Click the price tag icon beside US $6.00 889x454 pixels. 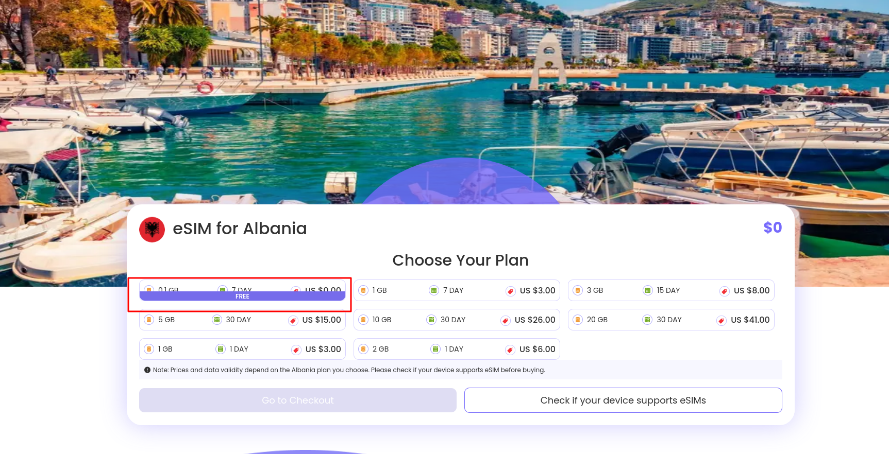tap(510, 350)
